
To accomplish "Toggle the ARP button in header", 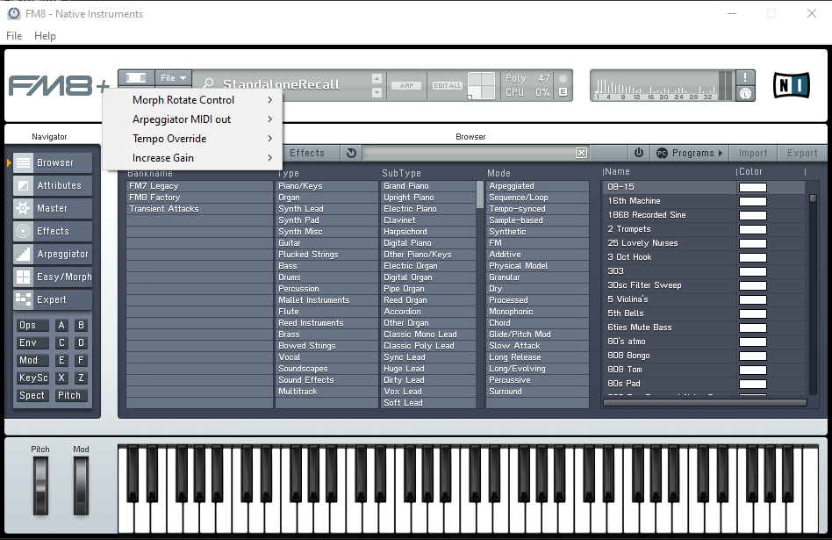I will point(406,85).
